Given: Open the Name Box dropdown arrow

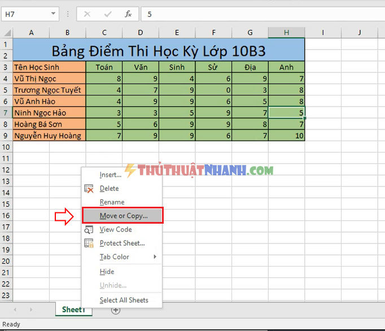Looking at the screenshot, I should click(53, 14).
